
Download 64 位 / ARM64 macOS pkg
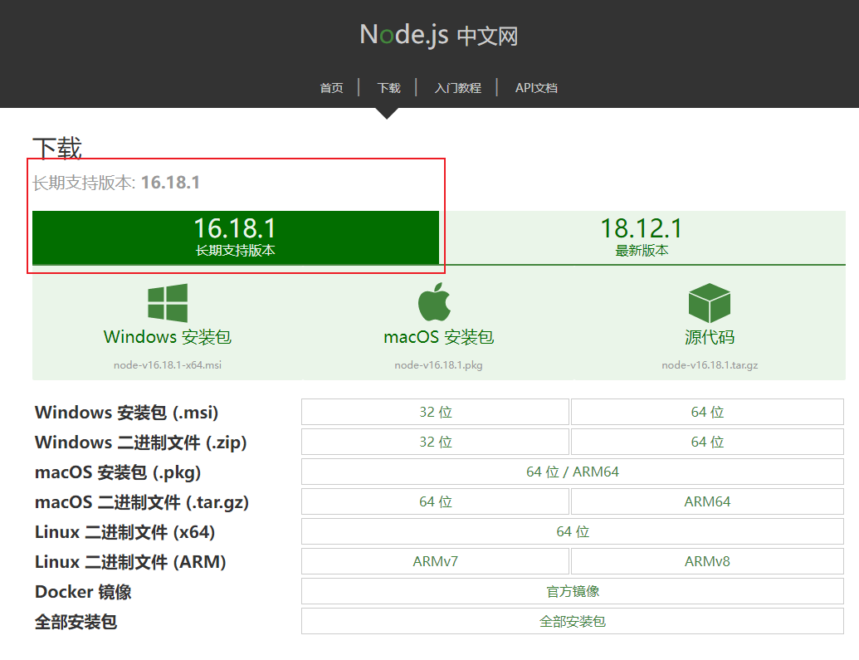click(573, 472)
